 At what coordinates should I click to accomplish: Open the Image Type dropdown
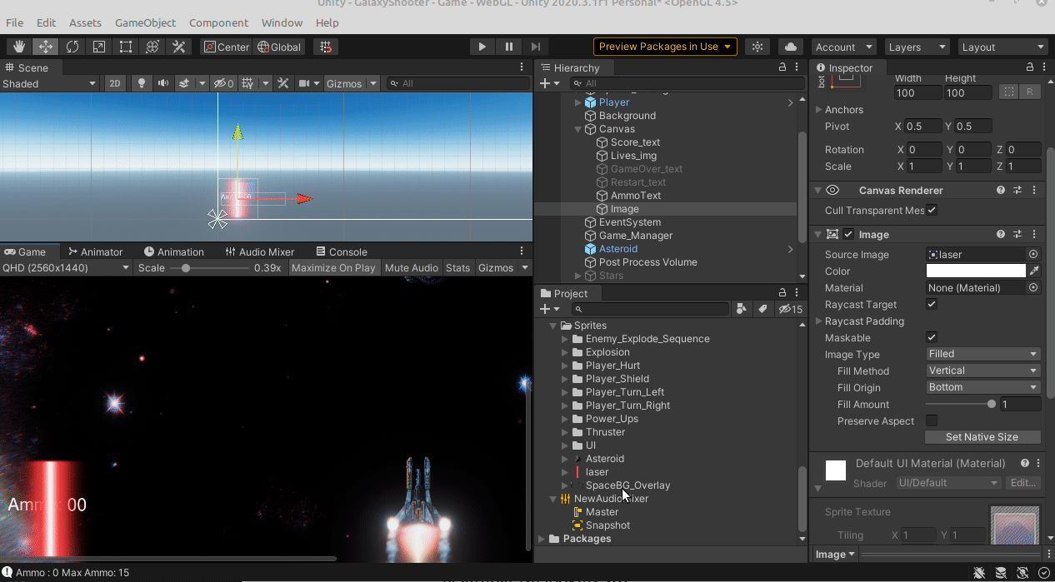click(x=982, y=354)
